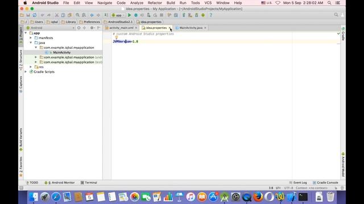Click the Cut scissors icon
This screenshot has height=204, width=364.
tap(57, 15)
